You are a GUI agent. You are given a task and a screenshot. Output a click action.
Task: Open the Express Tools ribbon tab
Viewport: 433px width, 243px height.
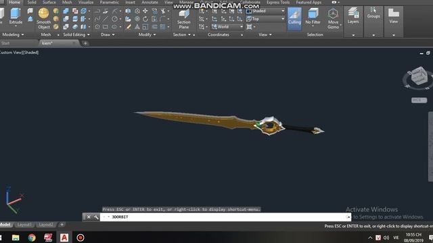pyautogui.click(x=278, y=2)
